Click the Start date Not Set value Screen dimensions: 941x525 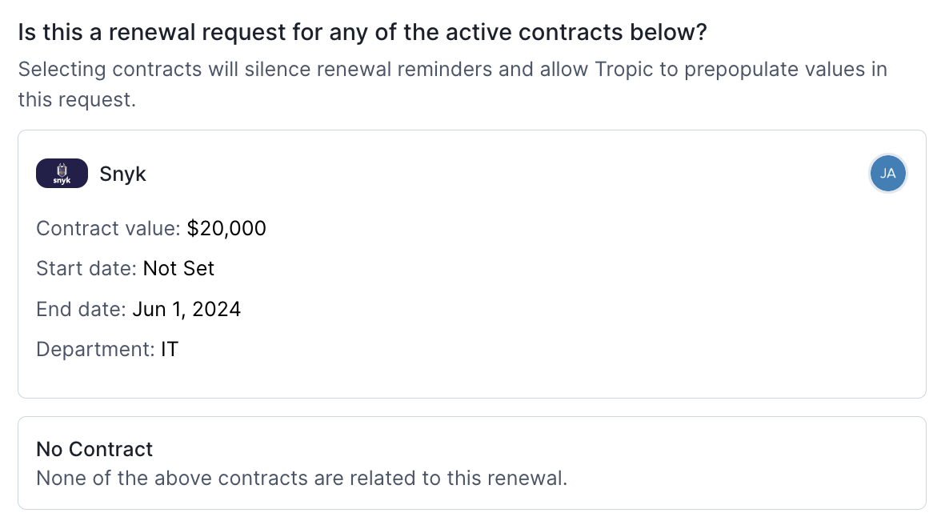[x=178, y=268]
